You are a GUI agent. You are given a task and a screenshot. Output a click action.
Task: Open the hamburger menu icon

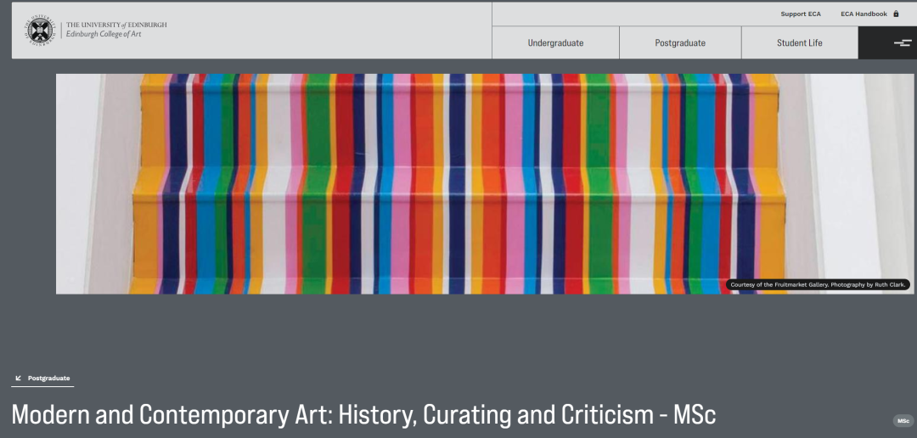(903, 42)
